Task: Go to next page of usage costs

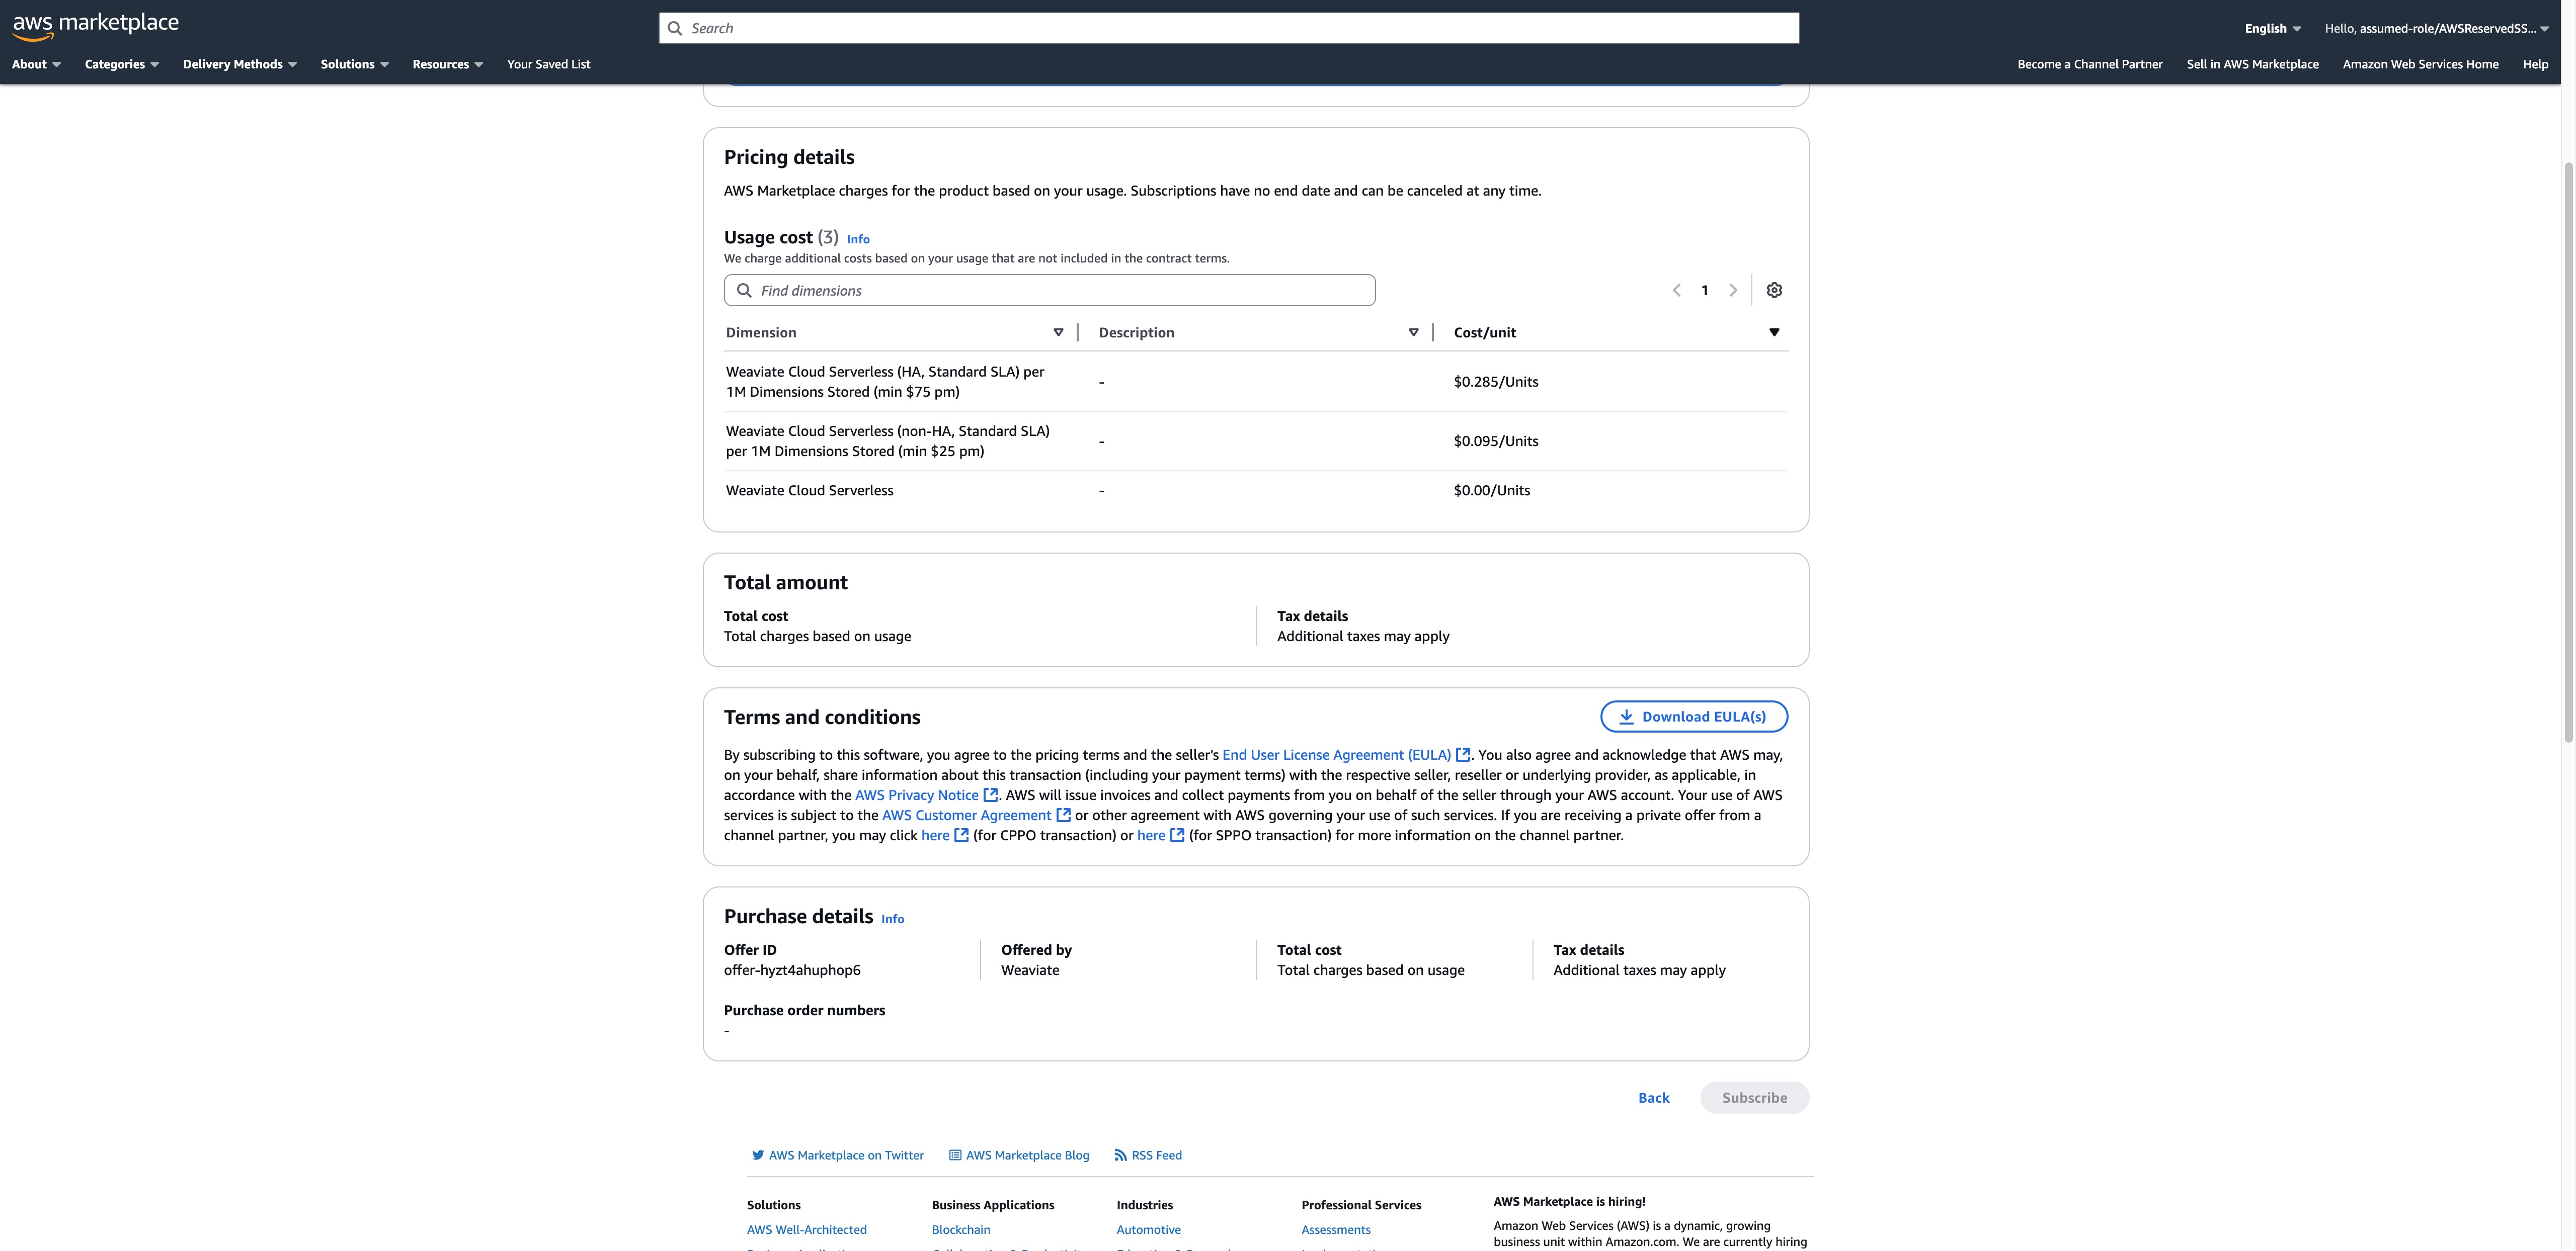Action: [x=1733, y=291]
